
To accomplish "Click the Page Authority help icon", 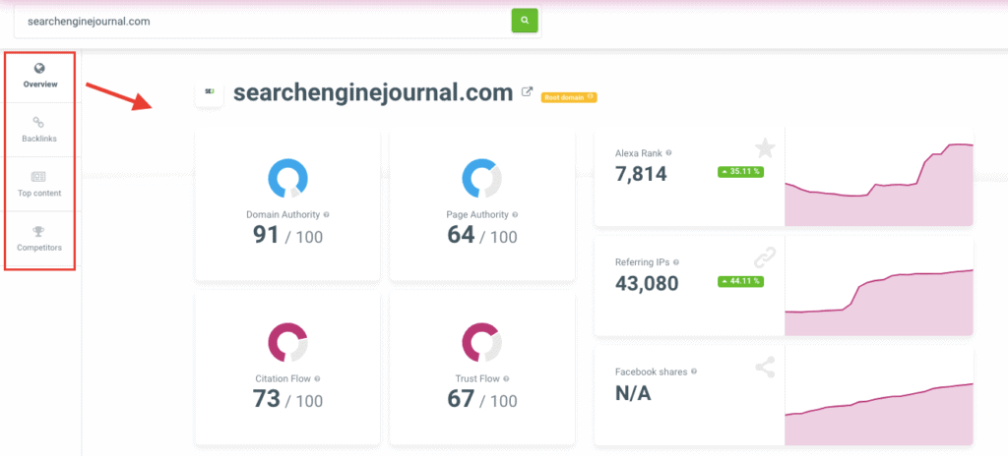I will coord(515,214).
